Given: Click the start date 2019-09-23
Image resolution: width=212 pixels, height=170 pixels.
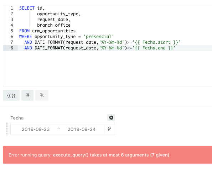Looking at the screenshot, I should pyautogui.click(x=36, y=129).
